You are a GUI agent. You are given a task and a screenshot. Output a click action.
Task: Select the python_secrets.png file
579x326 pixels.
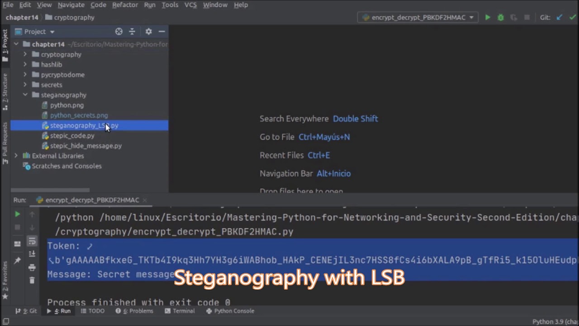[79, 115]
